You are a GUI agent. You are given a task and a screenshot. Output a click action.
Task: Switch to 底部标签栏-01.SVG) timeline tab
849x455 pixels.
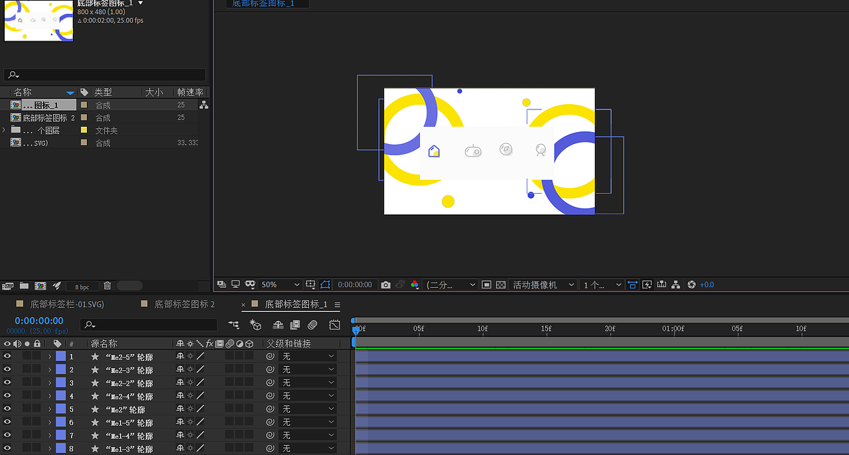point(67,304)
